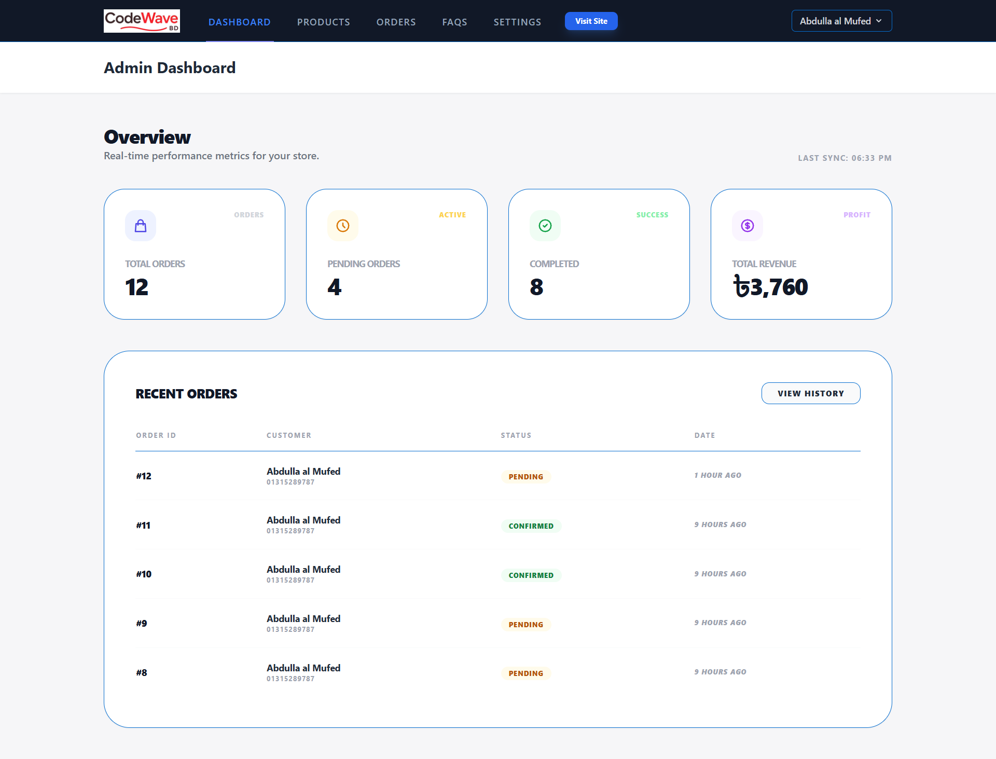Open the FAQS page

coord(454,22)
